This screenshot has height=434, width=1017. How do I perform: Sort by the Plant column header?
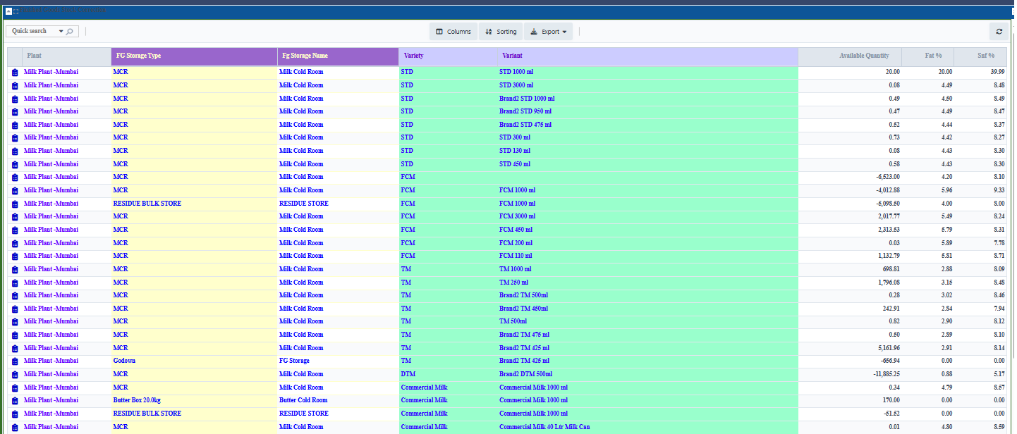click(x=34, y=56)
